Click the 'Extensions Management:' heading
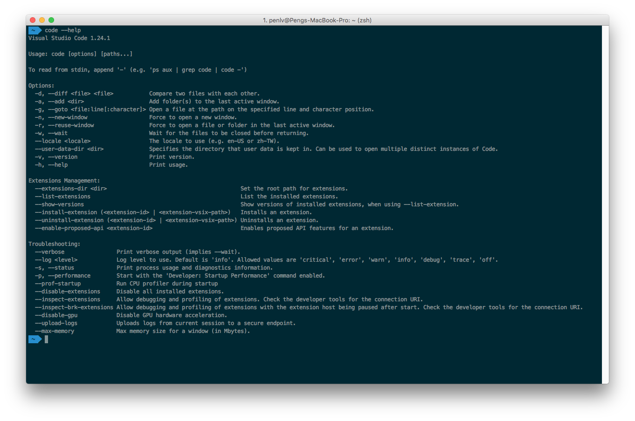 [x=64, y=181]
